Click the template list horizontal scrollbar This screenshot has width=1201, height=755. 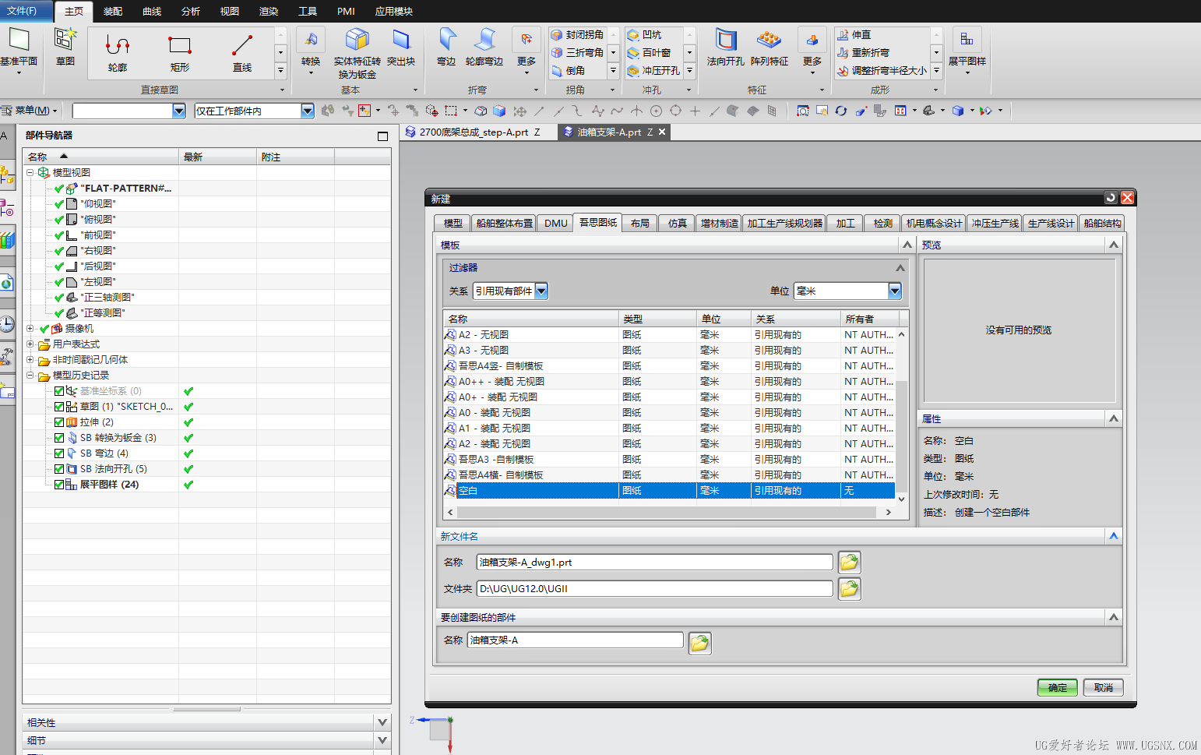click(667, 513)
